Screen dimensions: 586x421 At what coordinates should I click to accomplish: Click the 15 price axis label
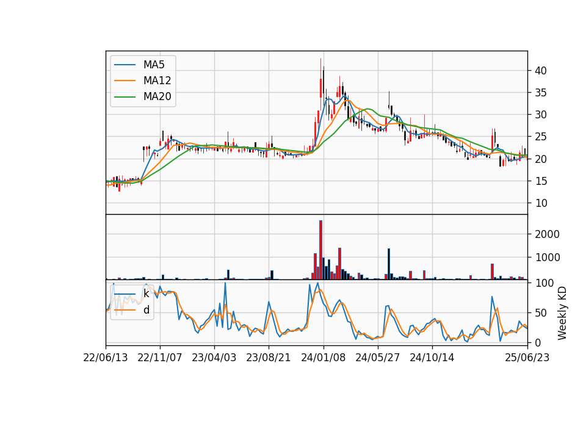[x=540, y=181]
